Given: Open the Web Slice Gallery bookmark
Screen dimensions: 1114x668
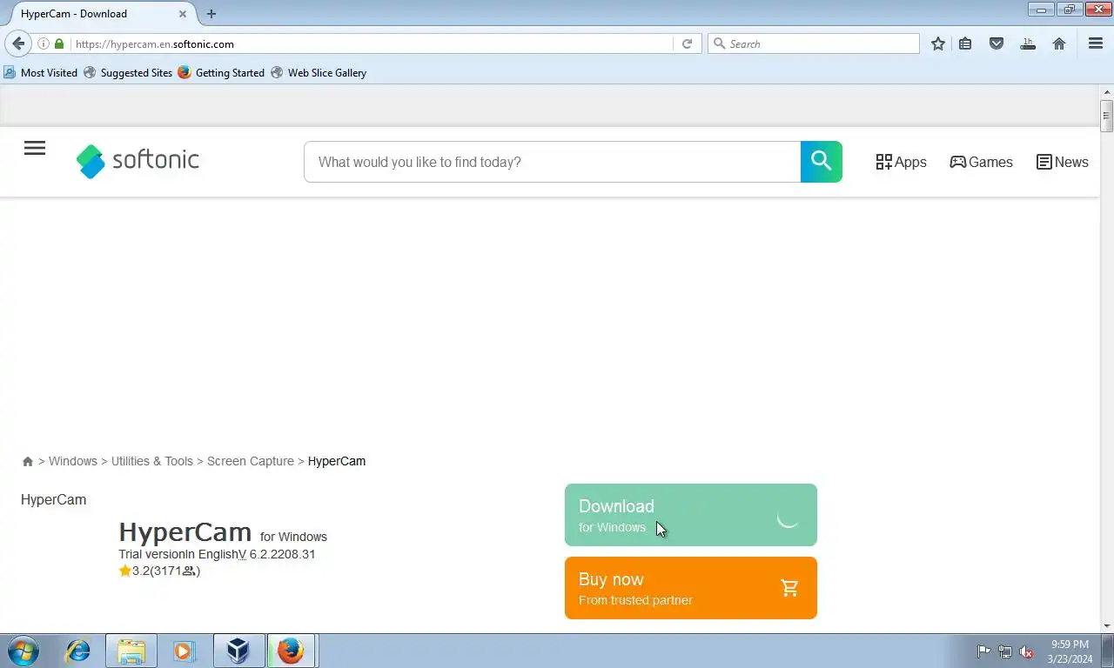Looking at the screenshot, I should [319, 73].
